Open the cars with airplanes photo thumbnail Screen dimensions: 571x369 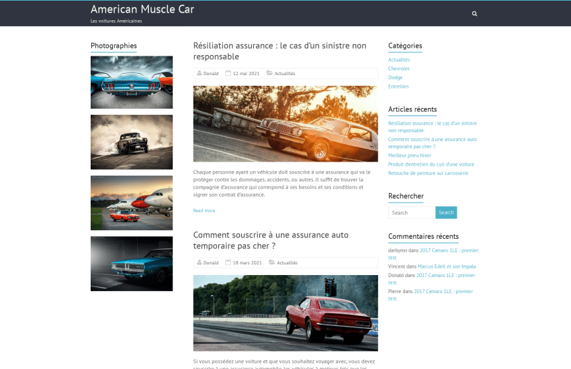[x=132, y=203]
